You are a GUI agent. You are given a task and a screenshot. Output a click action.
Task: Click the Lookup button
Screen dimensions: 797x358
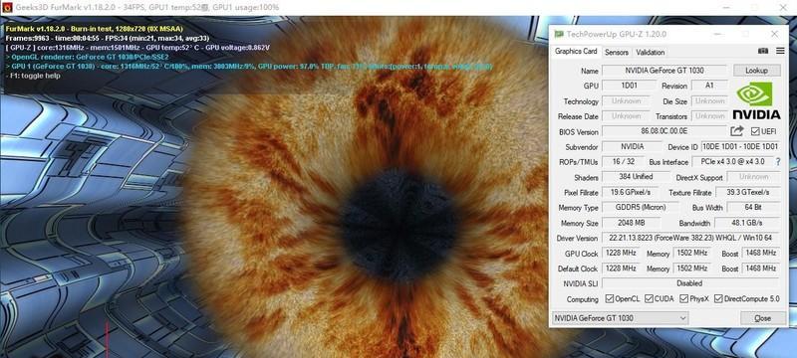tap(756, 71)
